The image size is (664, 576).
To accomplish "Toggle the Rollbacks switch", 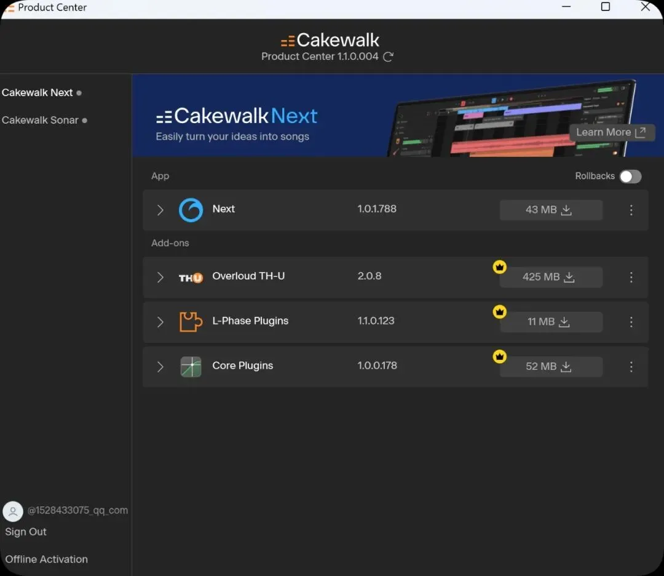I will tap(631, 177).
